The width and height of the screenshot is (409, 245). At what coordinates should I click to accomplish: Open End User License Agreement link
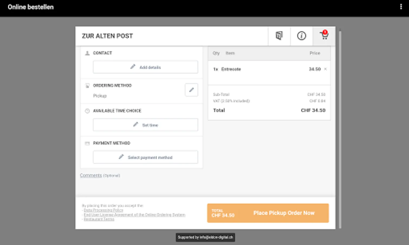coord(134,215)
